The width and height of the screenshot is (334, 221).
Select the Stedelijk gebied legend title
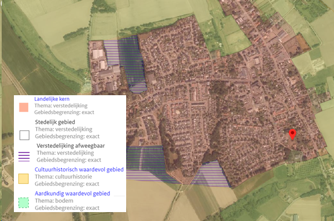(x=55, y=122)
